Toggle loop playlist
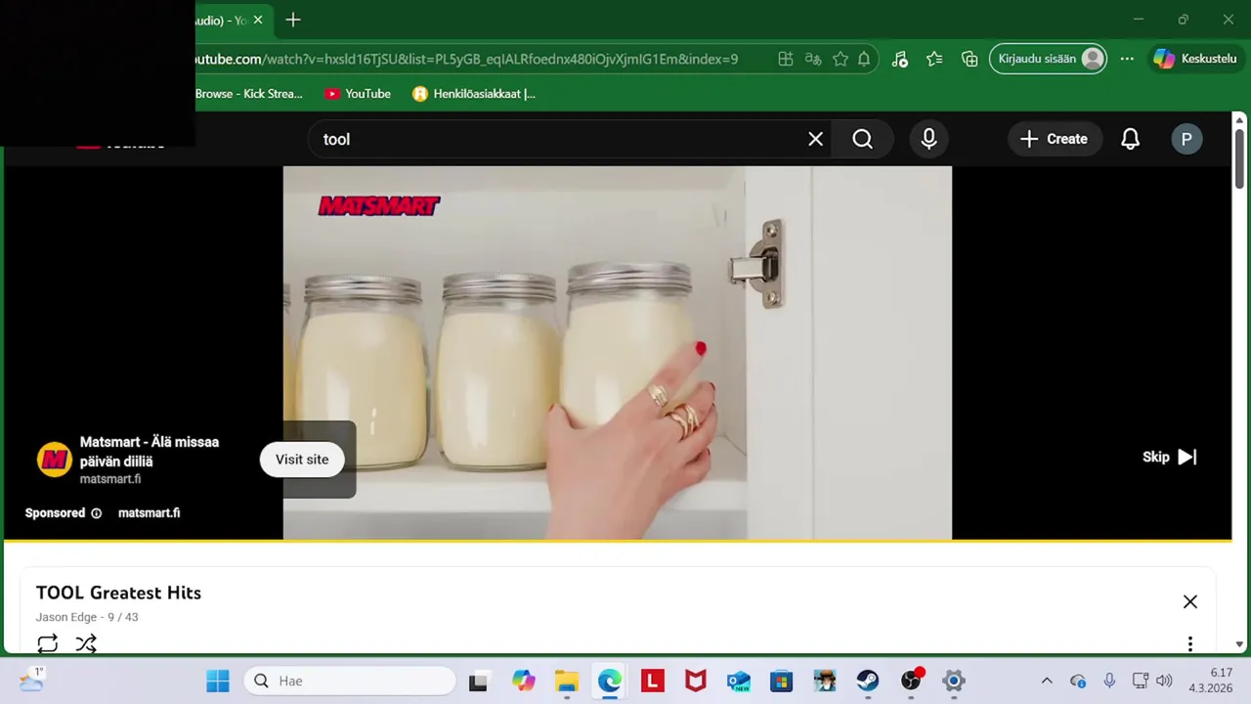This screenshot has width=1251, height=704. click(48, 643)
